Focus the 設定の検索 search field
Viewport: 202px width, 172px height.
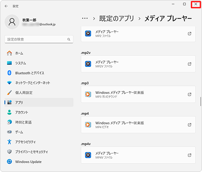(39, 39)
